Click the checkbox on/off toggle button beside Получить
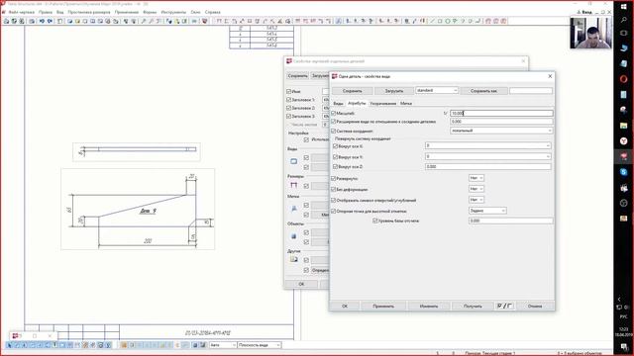 tap(504, 306)
